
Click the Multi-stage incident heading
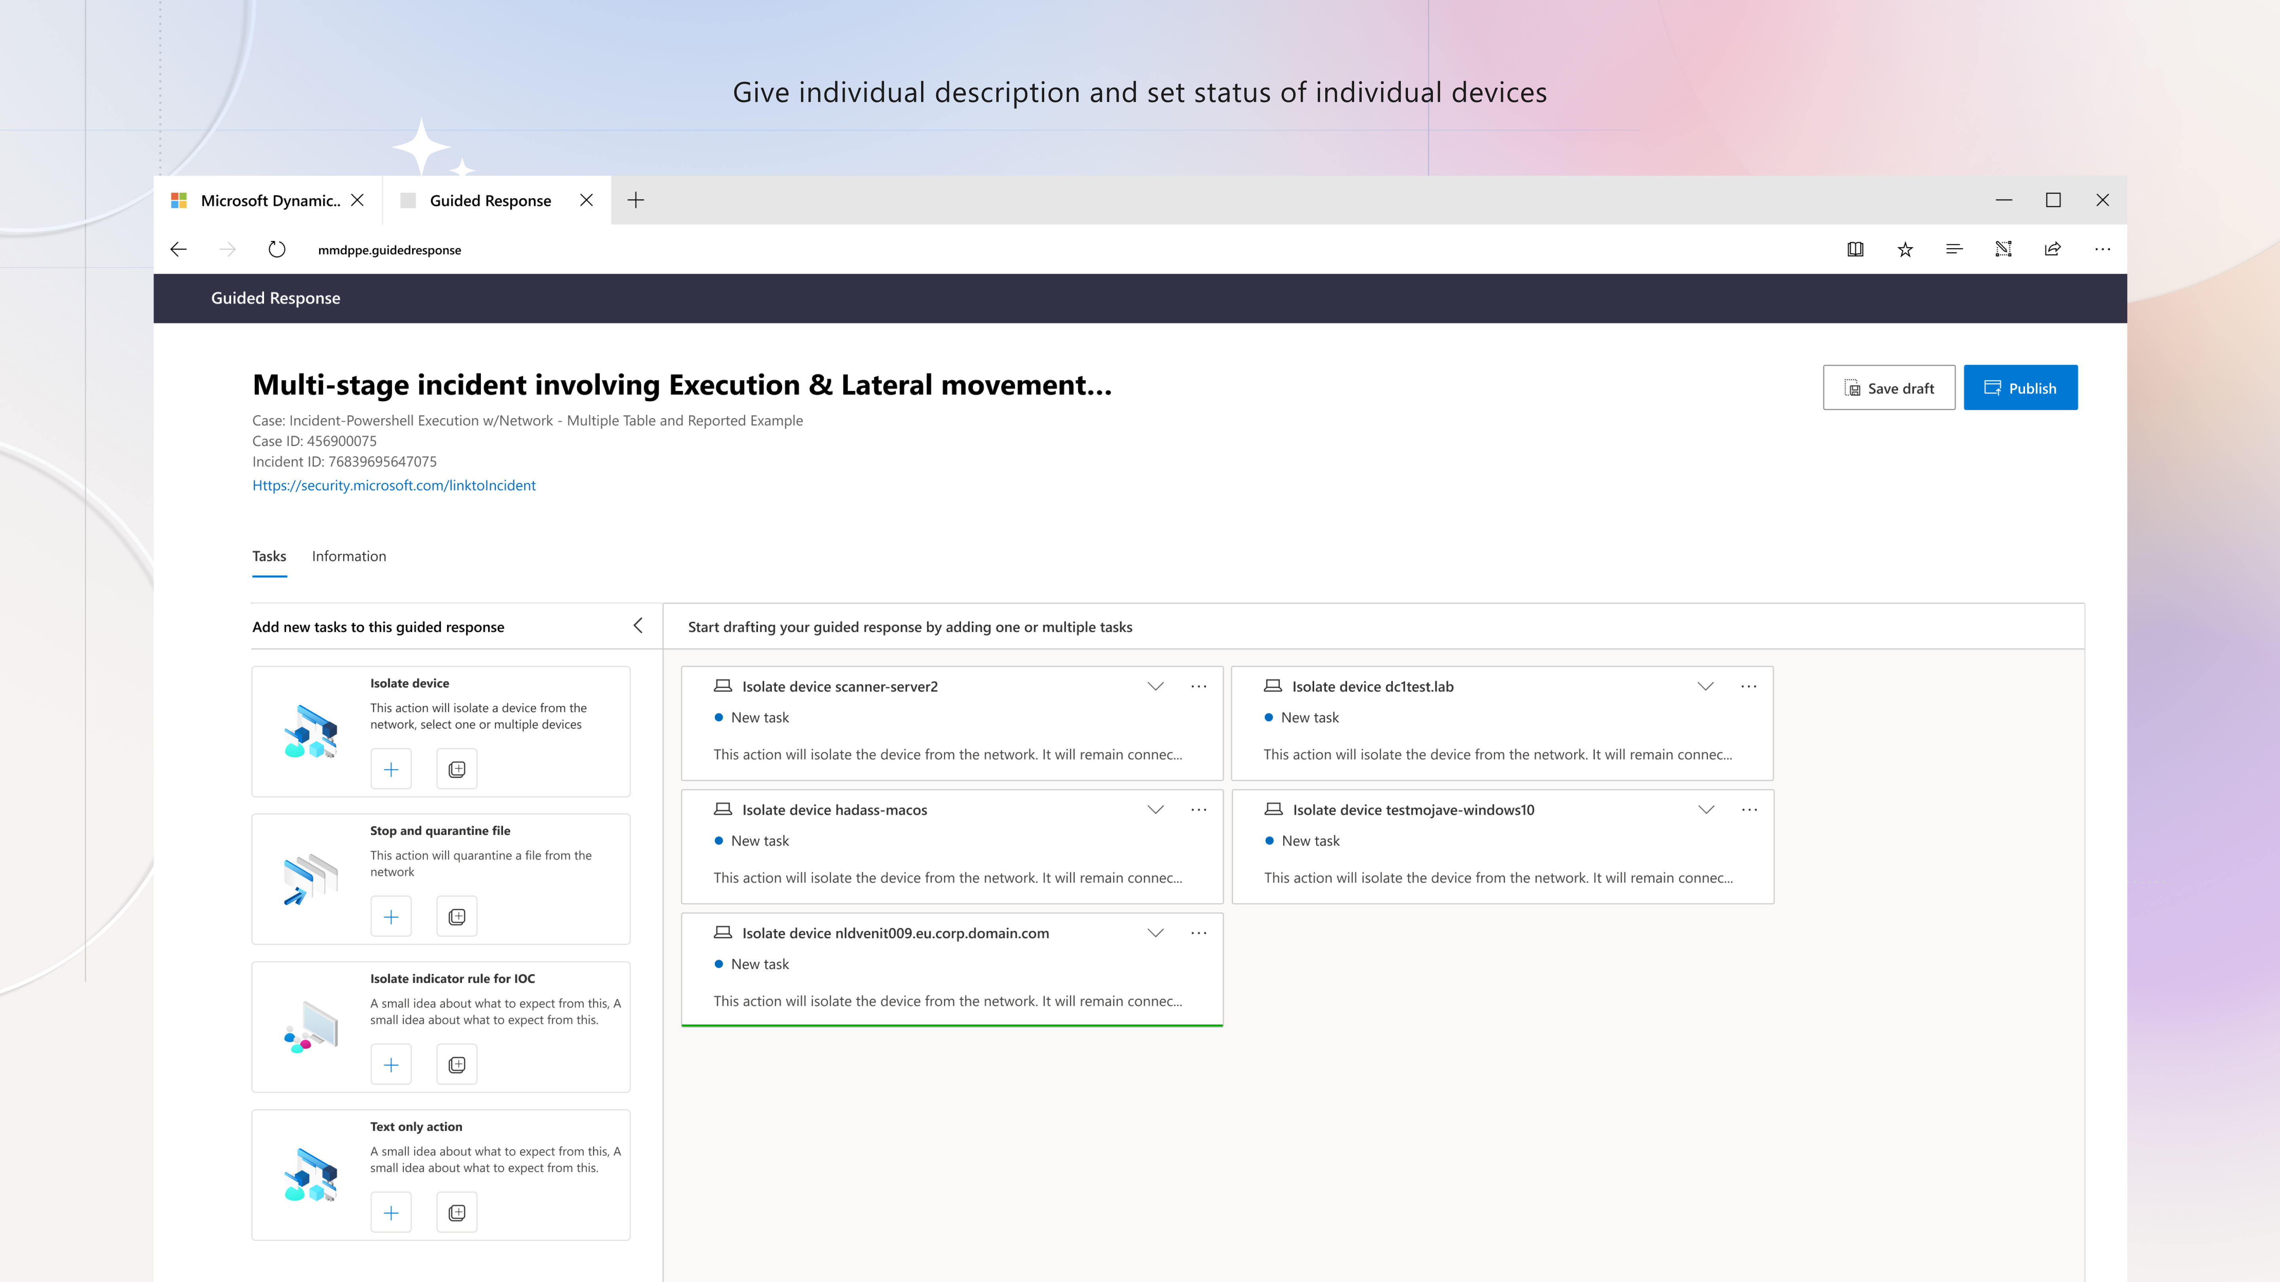click(682, 385)
